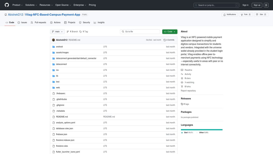The image size is (273, 154).
Task: Click the firebase.json file icon
Action: [54, 134]
